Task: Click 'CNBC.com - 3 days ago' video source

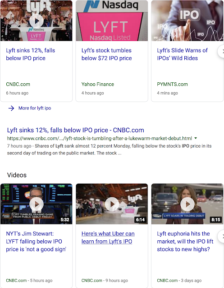Action: [179, 280]
